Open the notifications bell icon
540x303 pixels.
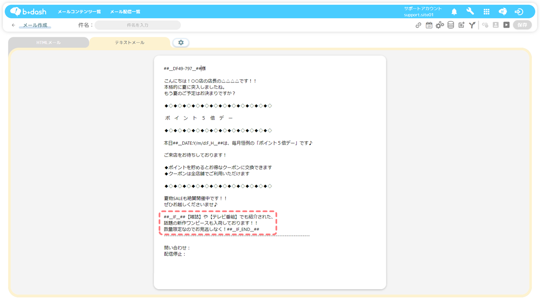coord(454,12)
